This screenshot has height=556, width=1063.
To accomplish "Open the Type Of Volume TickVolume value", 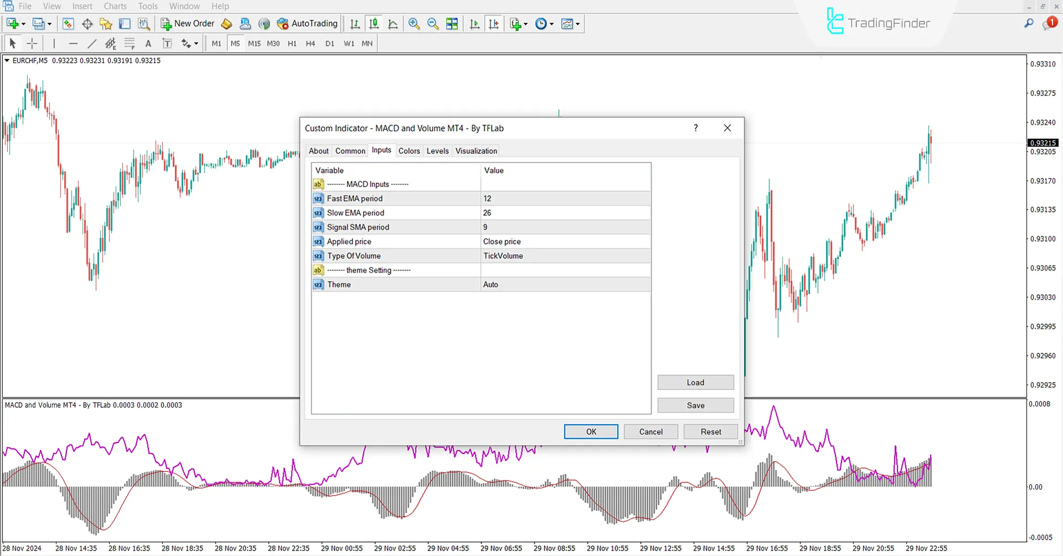I will click(x=565, y=256).
